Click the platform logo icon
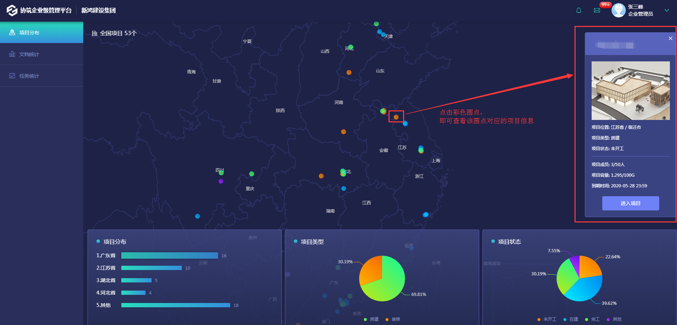 (x=12, y=10)
